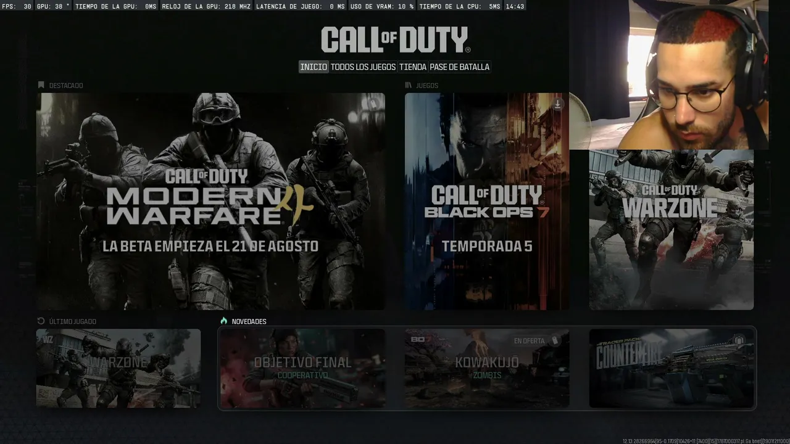Click the ÚLTIMO JUGADO section heading
This screenshot has width=790, height=444.
pos(73,321)
